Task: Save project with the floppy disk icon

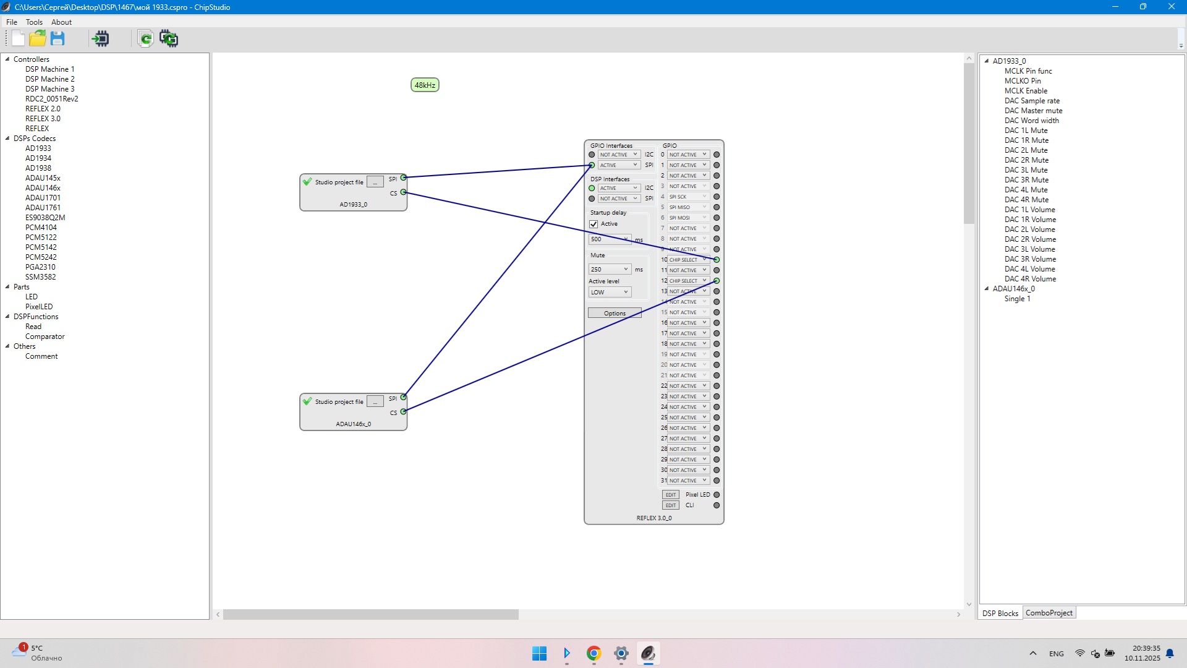Action: pos(57,38)
